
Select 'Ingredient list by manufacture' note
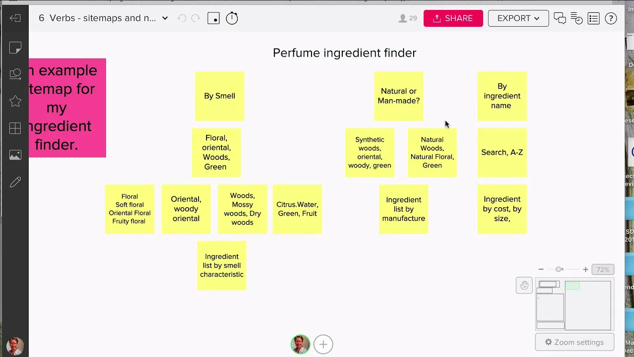click(404, 209)
